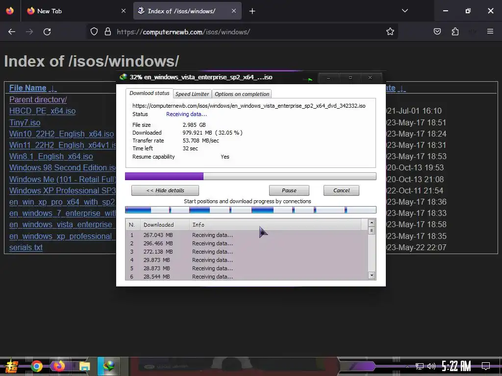The image size is (502, 376).
Task: Open the Options on completion tab
Action: (x=242, y=94)
